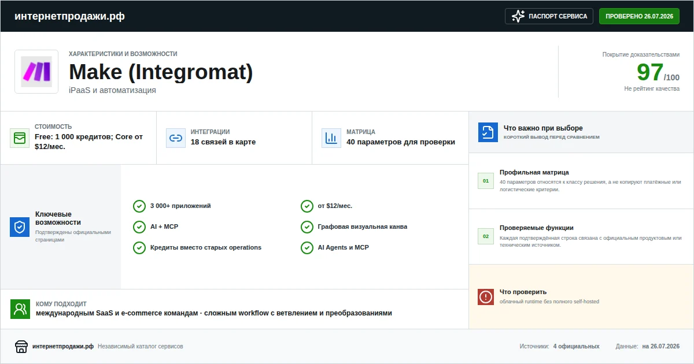Screen dimensions: 694x364
Task: Click the 01 badge beside Профильная матрица
Action: pos(486,181)
